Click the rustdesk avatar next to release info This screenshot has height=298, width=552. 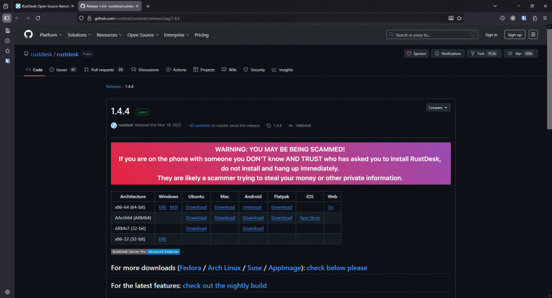[x=113, y=125]
